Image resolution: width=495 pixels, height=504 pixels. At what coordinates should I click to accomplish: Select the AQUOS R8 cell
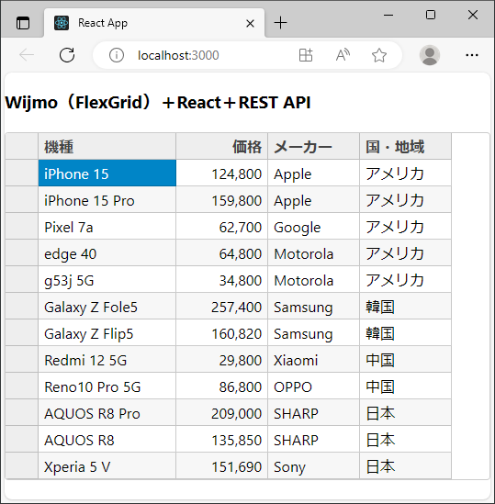[107, 440]
